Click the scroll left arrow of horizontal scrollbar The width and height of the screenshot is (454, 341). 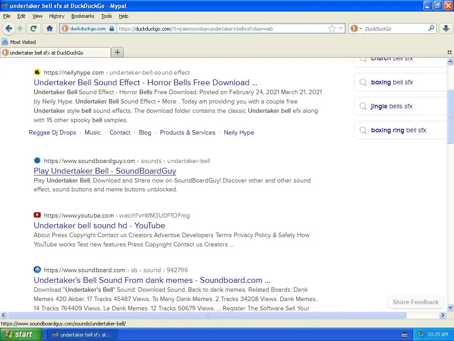point(3,315)
